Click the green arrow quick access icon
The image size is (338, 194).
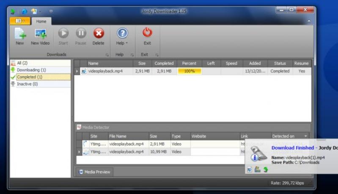pos(13,11)
